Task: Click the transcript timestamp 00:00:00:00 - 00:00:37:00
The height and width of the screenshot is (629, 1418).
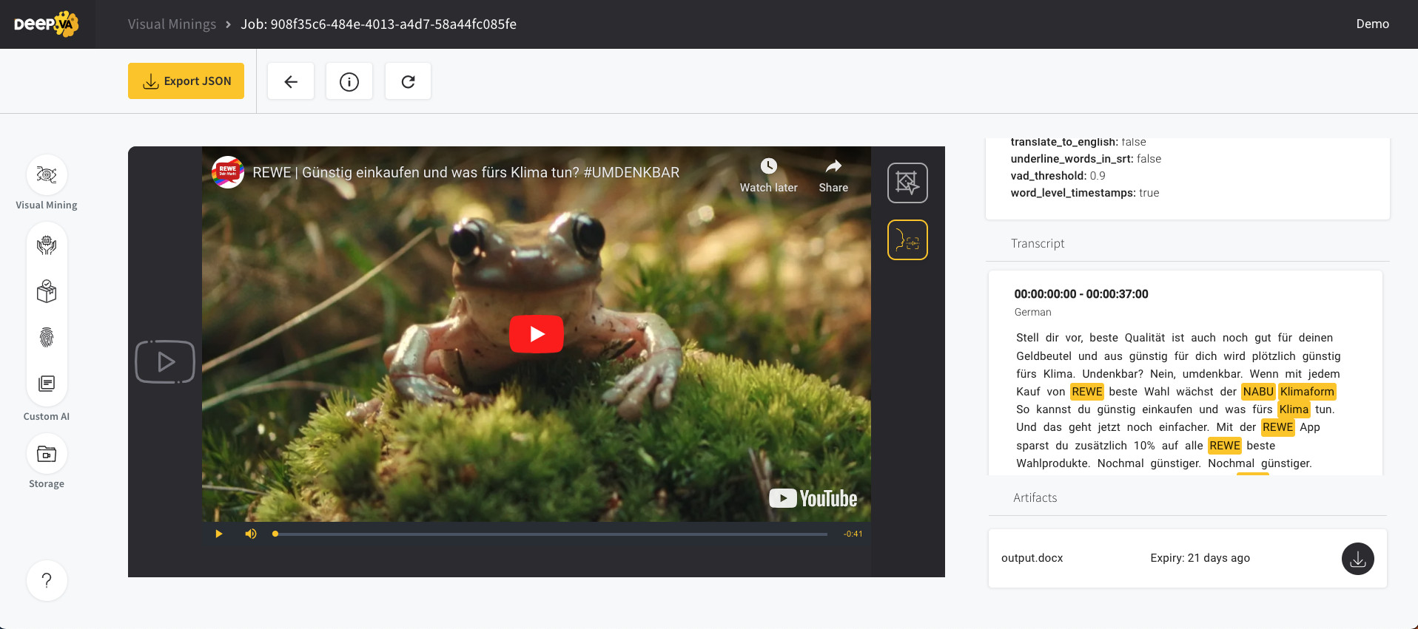Action: tap(1081, 294)
